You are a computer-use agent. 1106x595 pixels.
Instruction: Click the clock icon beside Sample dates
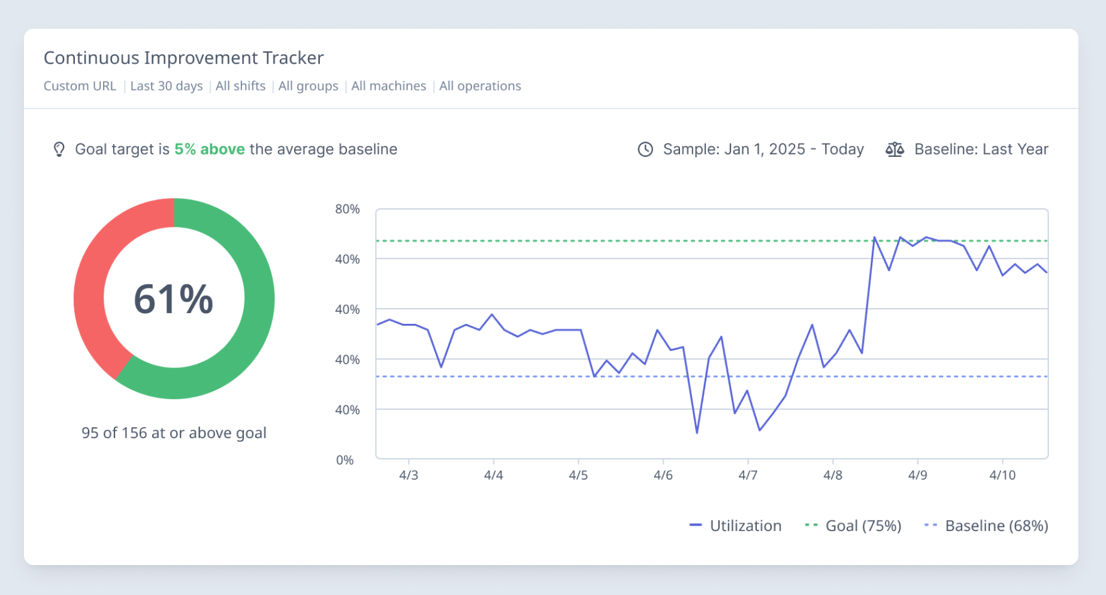[644, 150]
